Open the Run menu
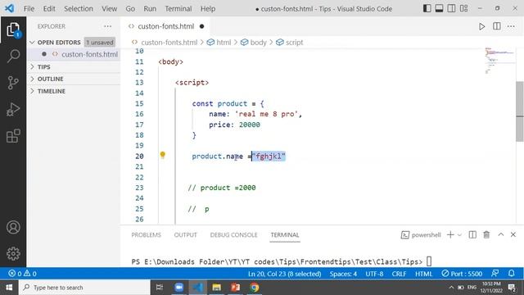This screenshot has height=295, width=524. click(x=150, y=9)
